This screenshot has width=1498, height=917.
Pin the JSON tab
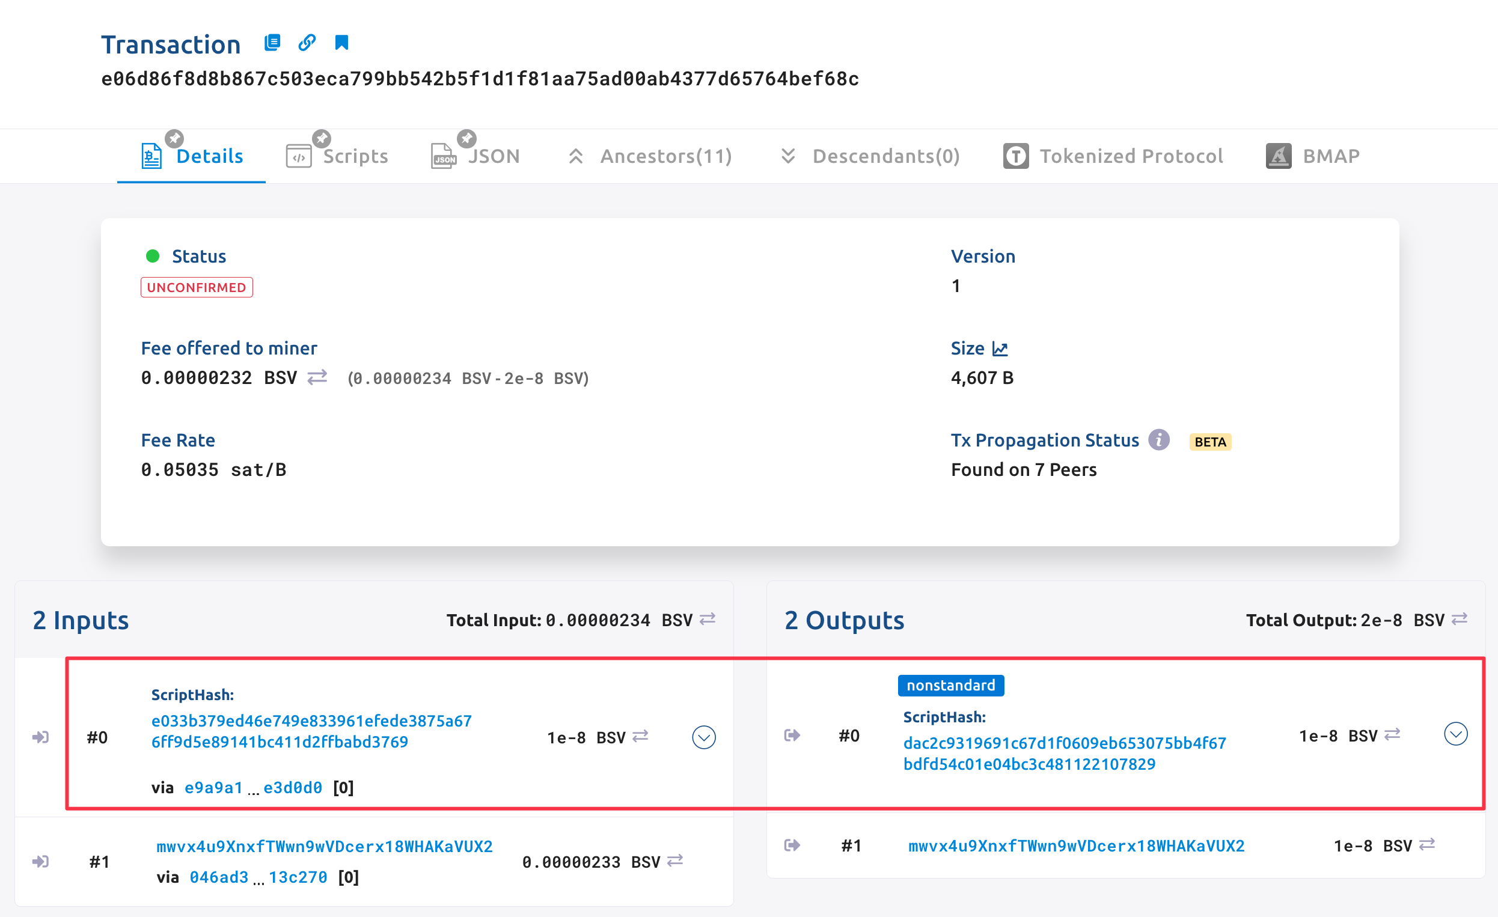click(x=466, y=139)
